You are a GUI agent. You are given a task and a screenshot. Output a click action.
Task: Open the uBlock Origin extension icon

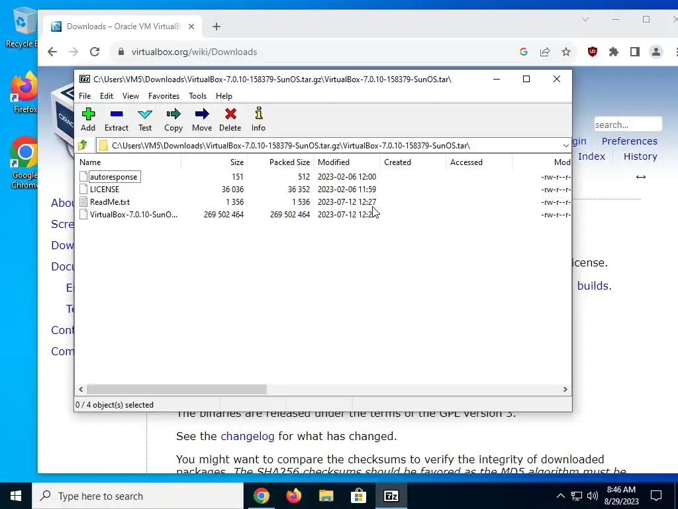pyautogui.click(x=593, y=52)
